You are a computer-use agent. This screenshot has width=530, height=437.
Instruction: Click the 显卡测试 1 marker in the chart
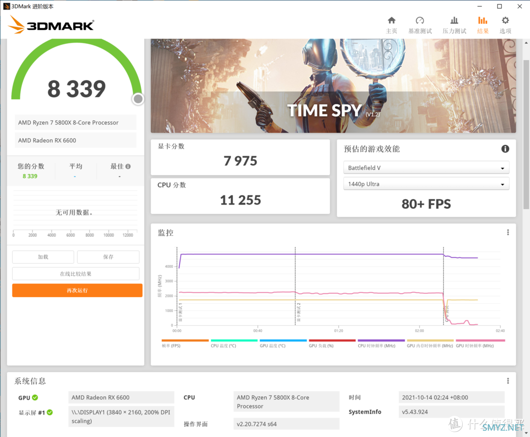click(x=181, y=312)
